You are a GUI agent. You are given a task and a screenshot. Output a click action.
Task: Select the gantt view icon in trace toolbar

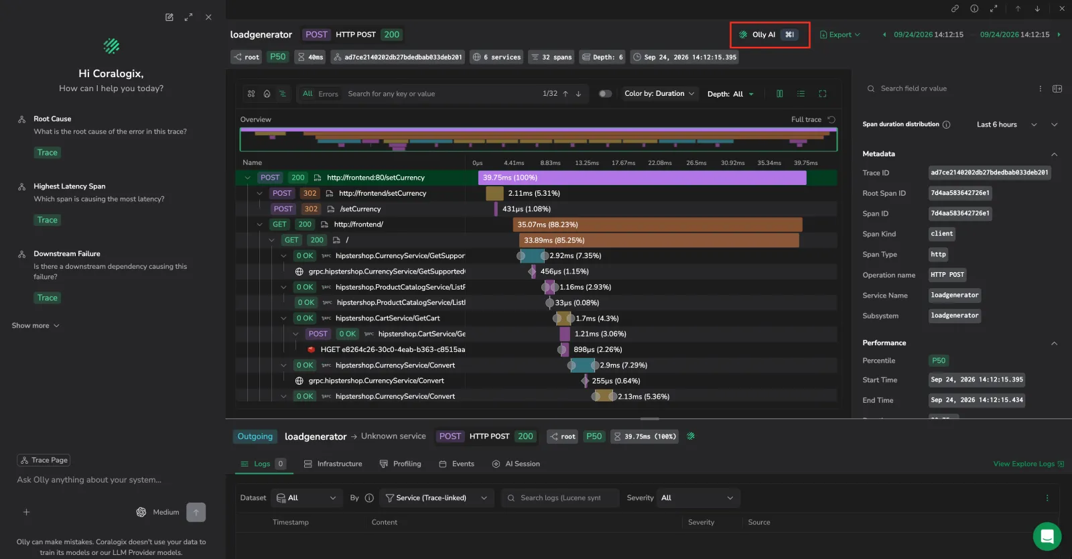283,94
